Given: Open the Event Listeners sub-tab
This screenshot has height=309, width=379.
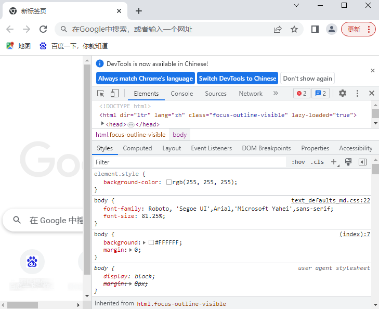Looking at the screenshot, I should [x=212, y=148].
